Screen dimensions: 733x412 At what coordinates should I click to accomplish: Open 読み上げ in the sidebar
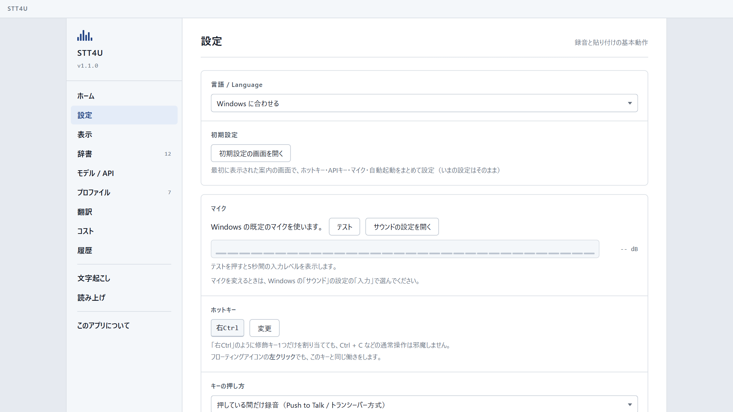point(124,298)
